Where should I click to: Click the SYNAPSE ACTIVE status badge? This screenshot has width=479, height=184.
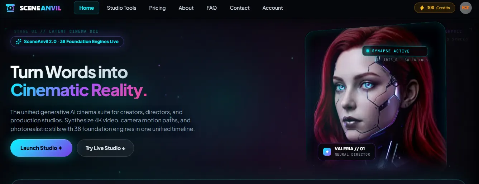click(x=395, y=51)
